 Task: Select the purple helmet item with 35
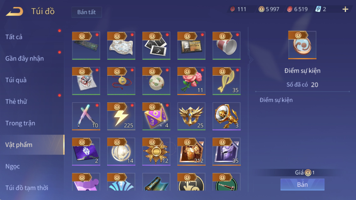226,151
